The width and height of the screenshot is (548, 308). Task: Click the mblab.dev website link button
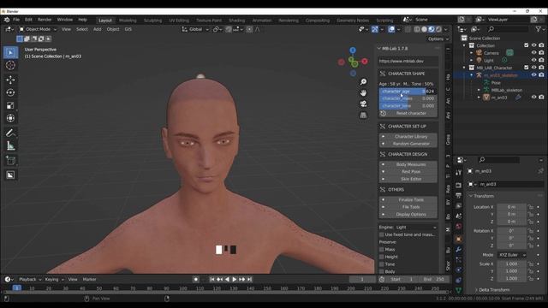click(x=408, y=61)
